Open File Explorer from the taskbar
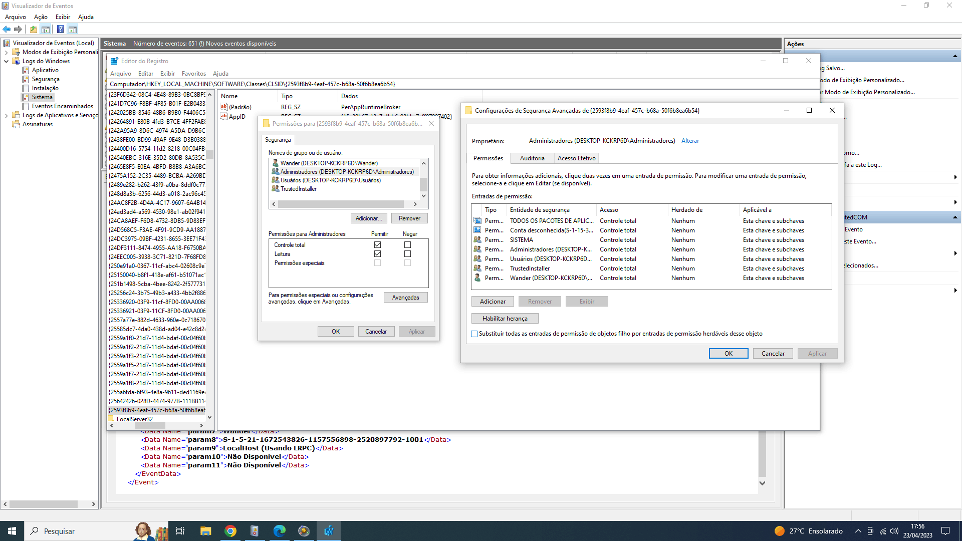 pyautogui.click(x=206, y=531)
